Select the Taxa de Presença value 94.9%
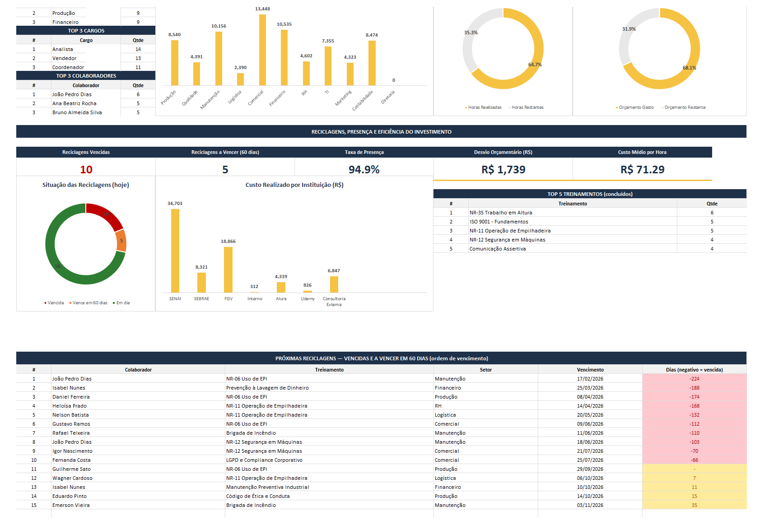 [364, 170]
